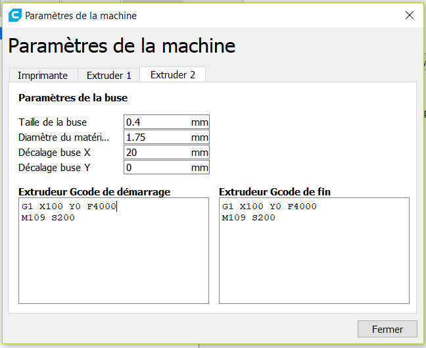Image resolution: width=426 pixels, height=348 pixels.
Task: Click the Extrudeur Gcode de fin label
Action: [x=275, y=192]
